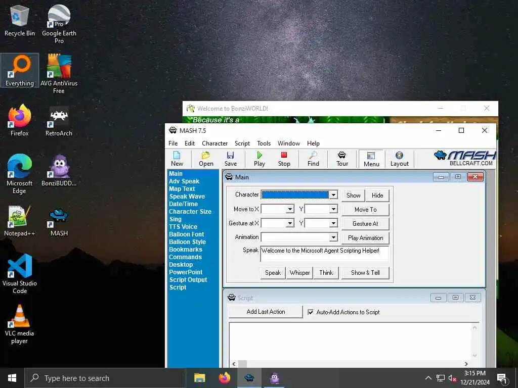
Task: Expand the Animation dropdown
Action: coord(333,237)
